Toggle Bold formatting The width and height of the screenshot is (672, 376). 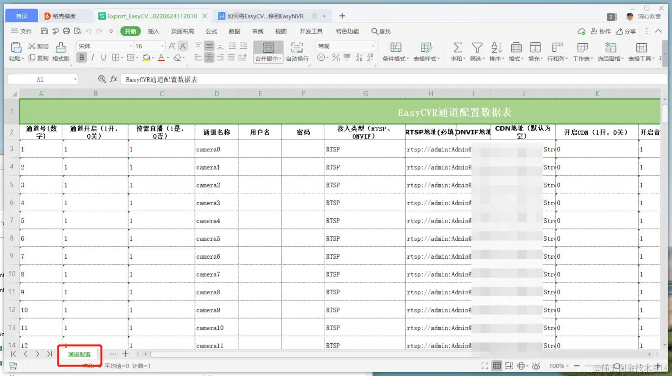click(82, 58)
